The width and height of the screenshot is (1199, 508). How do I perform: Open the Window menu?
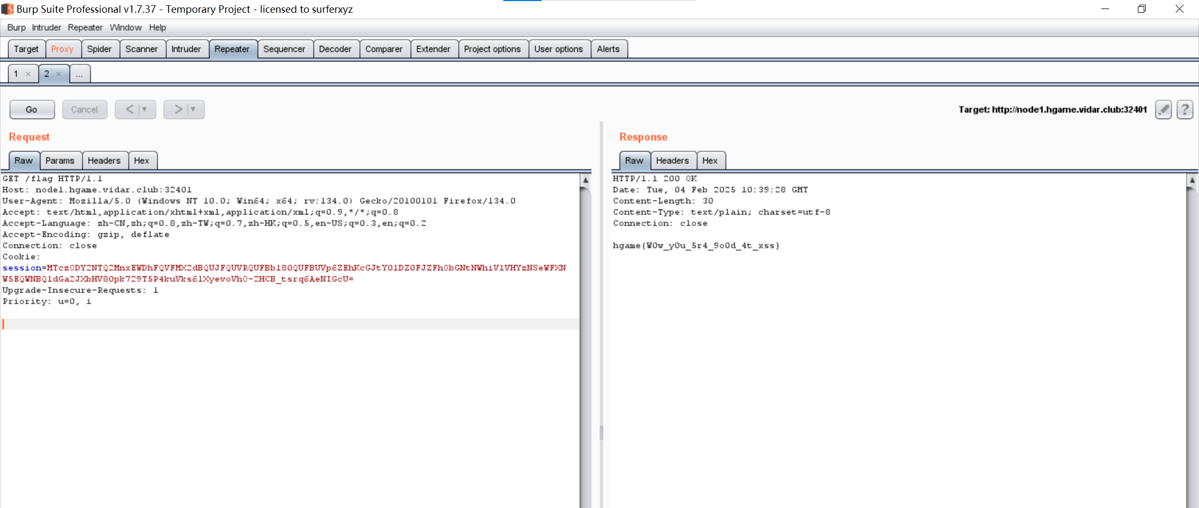point(125,28)
